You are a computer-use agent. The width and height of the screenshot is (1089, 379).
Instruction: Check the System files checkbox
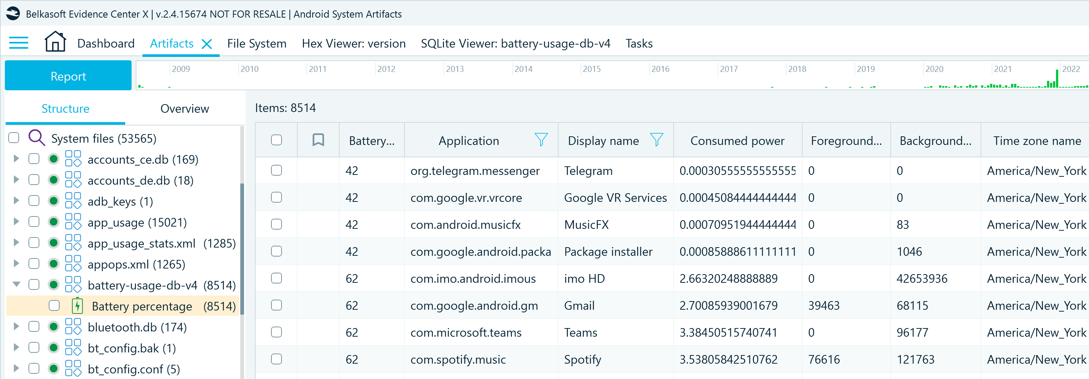[x=14, y=138]
